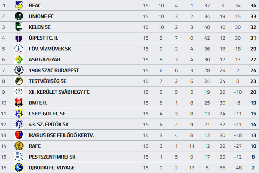Click the REAC club crest icon
259x173 pixels.
pos(18,5)
